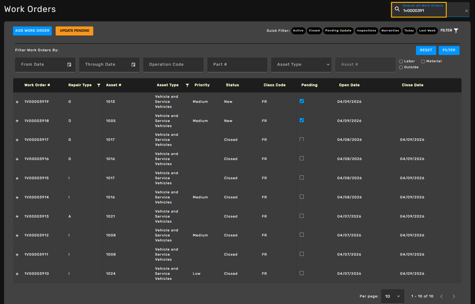Image resolution: width=475 pixels, height=304 pixels.
Task: Click the search magnifier icon
Action: [x=397, y=9]
